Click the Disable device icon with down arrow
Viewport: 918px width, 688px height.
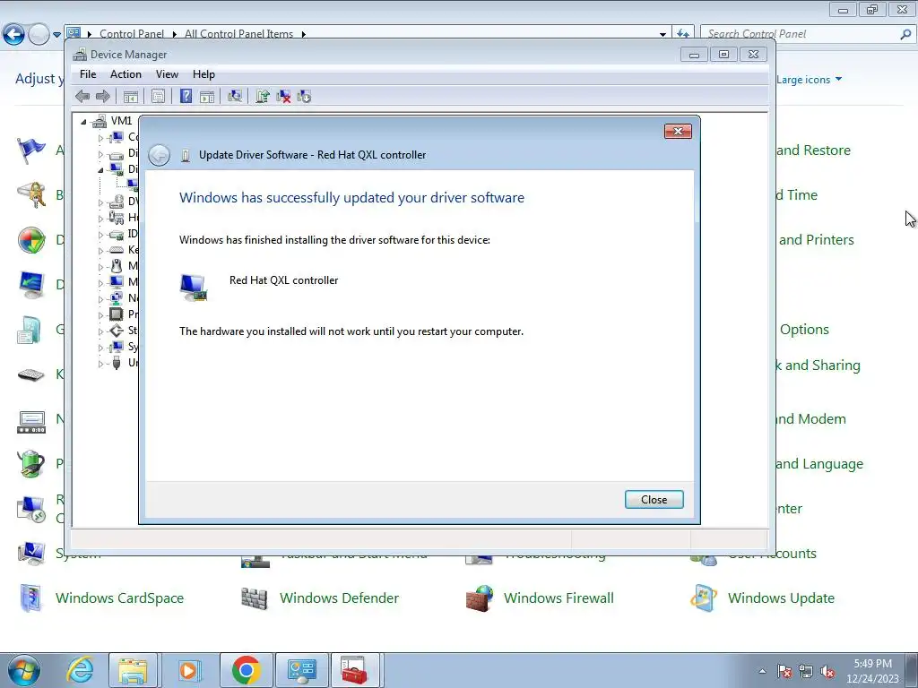(304, 97)
